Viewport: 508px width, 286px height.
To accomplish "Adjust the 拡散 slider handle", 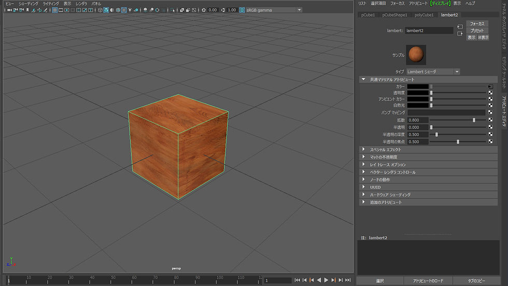I will (x=474, y=120).
